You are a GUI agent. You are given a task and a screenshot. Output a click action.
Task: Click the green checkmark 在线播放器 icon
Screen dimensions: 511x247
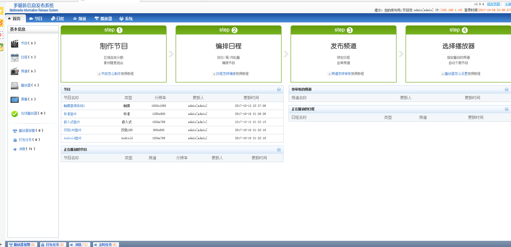pyautogui.click(x=15, y=114)
